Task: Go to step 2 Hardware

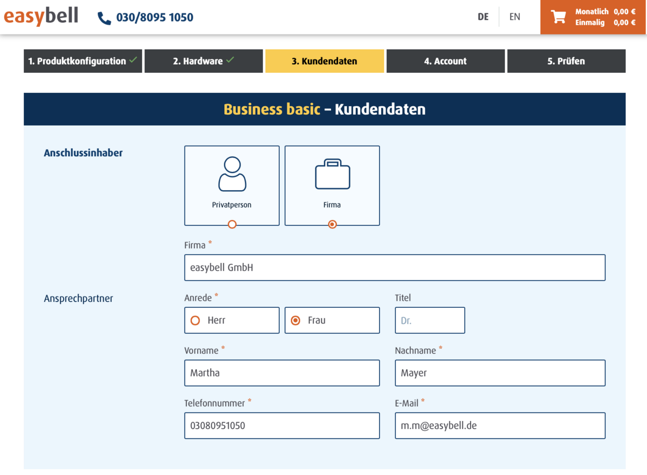Action: pos(203,61)
